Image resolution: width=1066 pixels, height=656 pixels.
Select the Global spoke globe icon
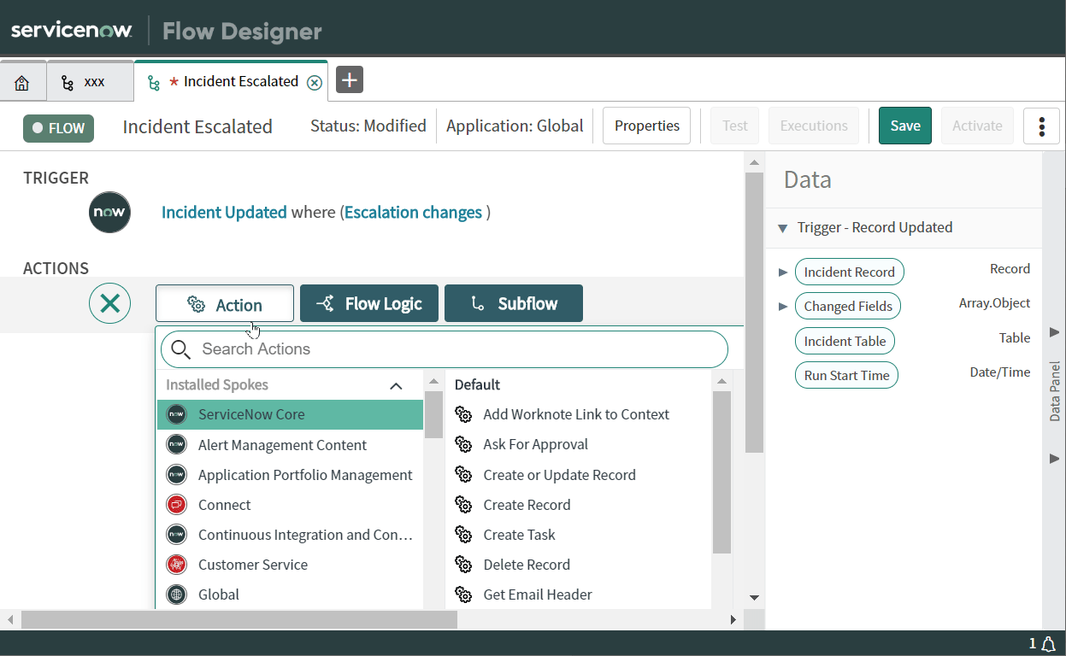(176, 594)
